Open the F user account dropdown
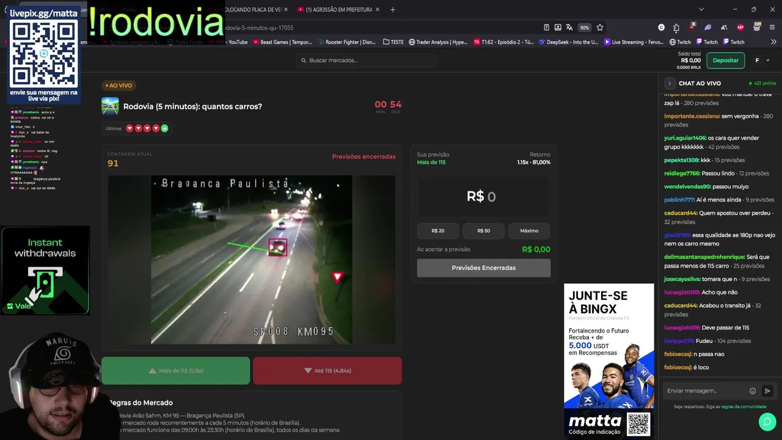The width and height of the screenshot is (782, 440). 762,60
